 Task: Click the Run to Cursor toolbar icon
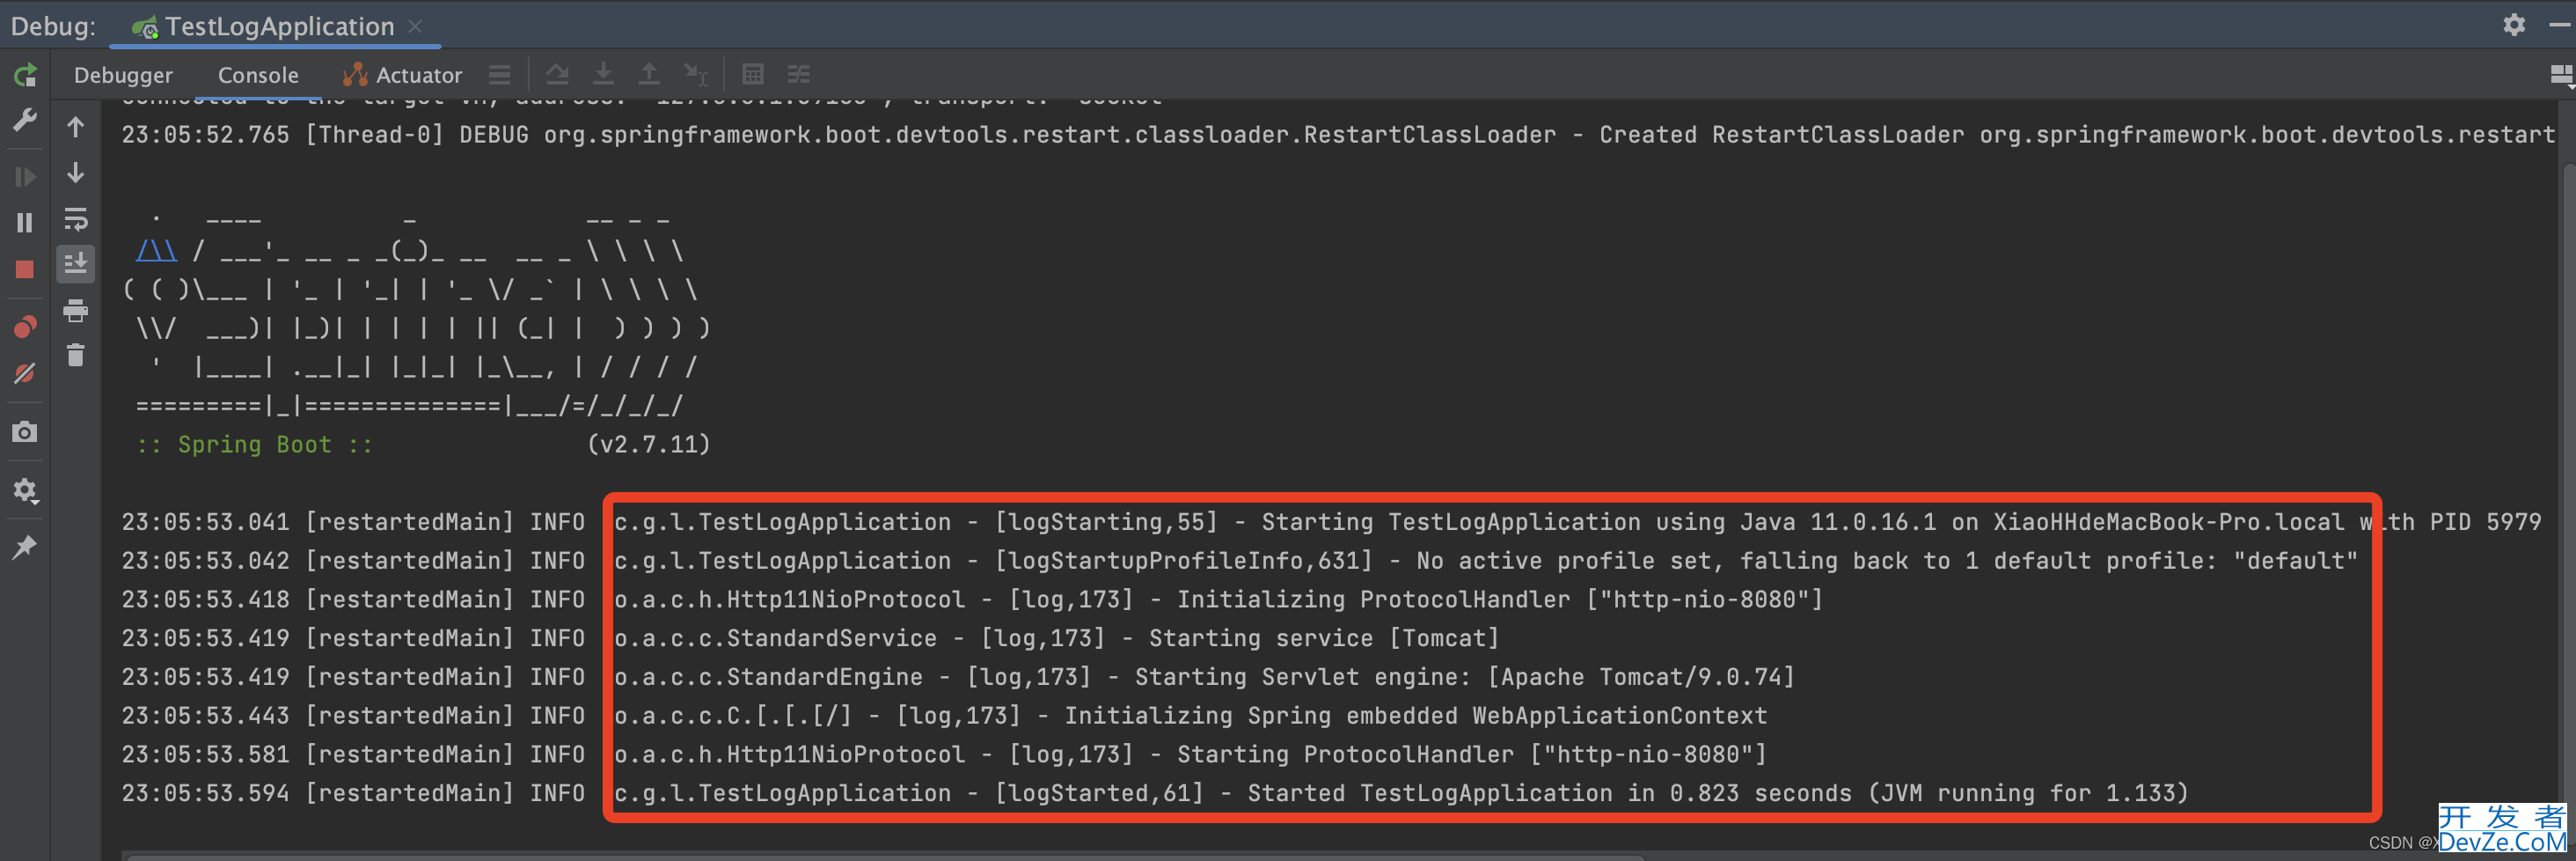coord(695,74)
